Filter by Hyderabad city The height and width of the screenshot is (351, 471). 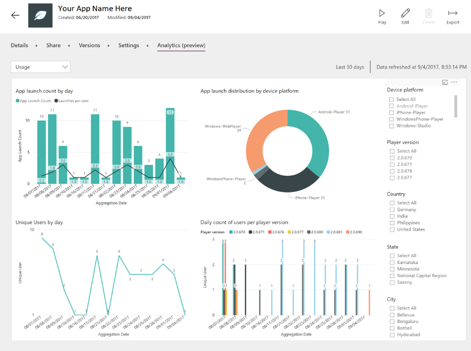click(x=392, y=335)
